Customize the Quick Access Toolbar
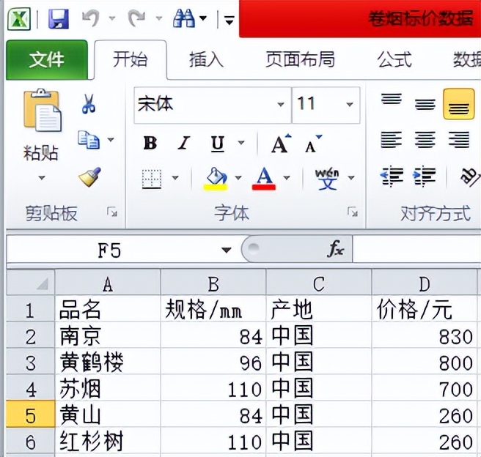Viewport: 481px width, 457px height. pos(230,21)
